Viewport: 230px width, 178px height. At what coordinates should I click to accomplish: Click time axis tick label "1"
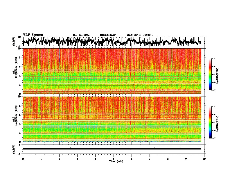(x=41, y=159)
